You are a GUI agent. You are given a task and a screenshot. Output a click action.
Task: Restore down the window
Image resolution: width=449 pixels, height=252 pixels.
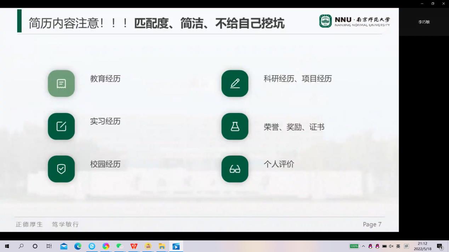coord(433,4)
